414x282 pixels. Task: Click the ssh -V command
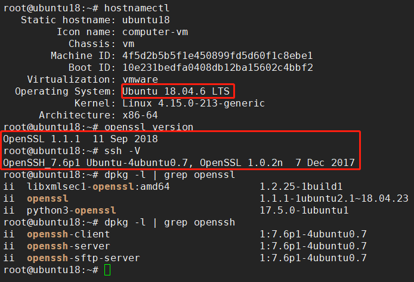pos(125,151)
